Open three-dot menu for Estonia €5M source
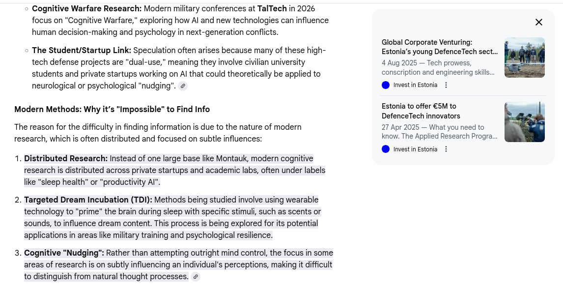Screen dimensions: 563x292 (446, 149)
